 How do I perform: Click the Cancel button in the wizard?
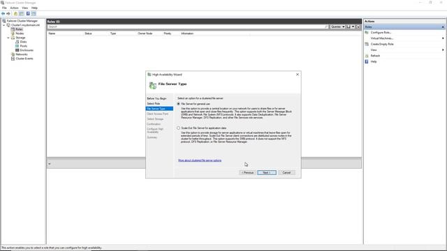286,173
